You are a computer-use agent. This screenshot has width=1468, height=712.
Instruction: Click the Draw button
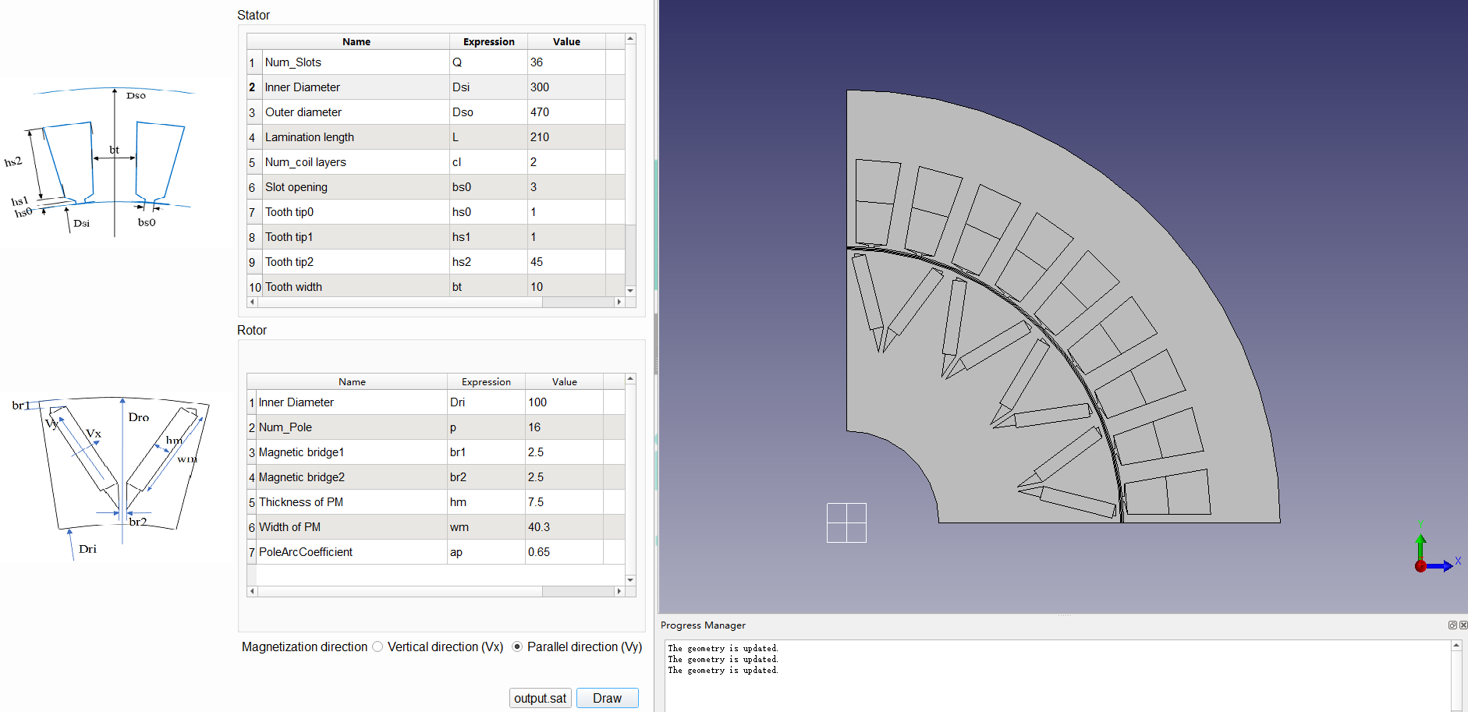607,698
